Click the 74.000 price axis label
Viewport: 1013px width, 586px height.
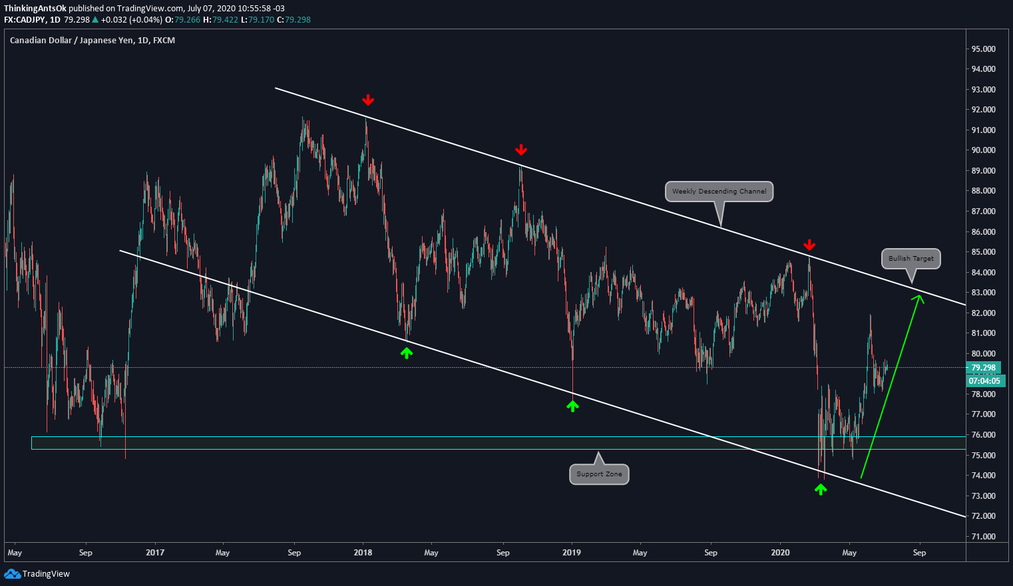983,476
